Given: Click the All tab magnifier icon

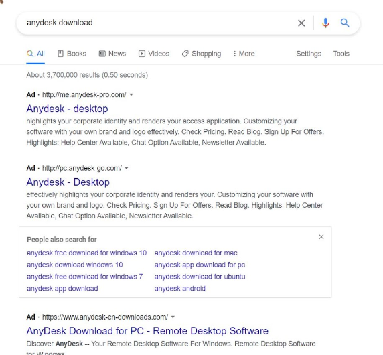Looking at the screenshot, I should [x=30, y=54].
